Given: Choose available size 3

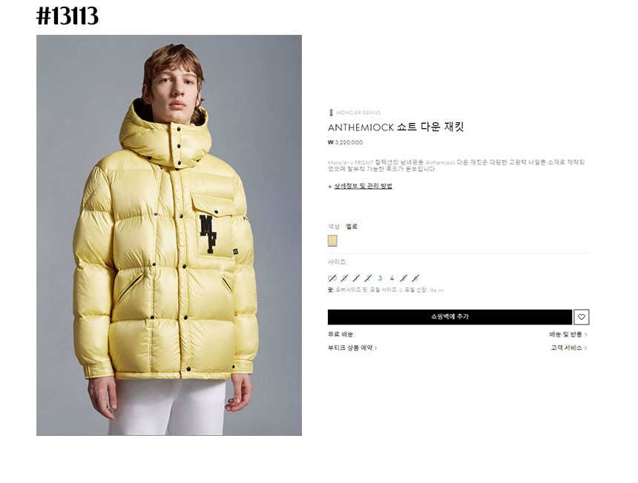Looking at the screenshot, I should pos(380,279).
